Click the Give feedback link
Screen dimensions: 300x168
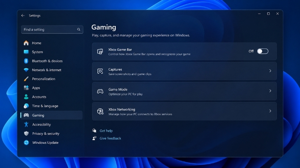coord(110,138)
